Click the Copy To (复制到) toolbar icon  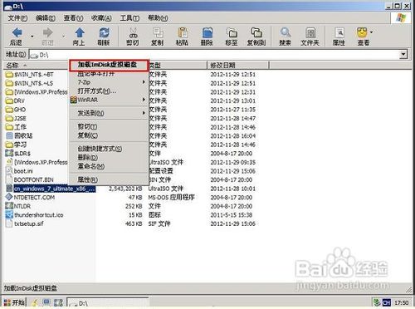256,33
